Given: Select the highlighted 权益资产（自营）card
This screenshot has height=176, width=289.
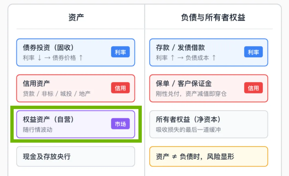Looking at the screenshot, I should point(75,124).
